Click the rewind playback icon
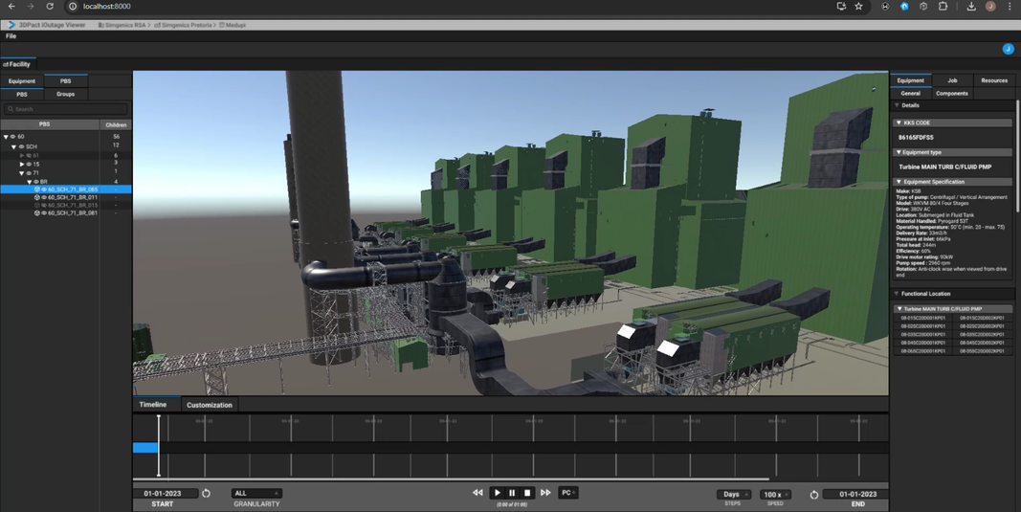 click(477, 493)
